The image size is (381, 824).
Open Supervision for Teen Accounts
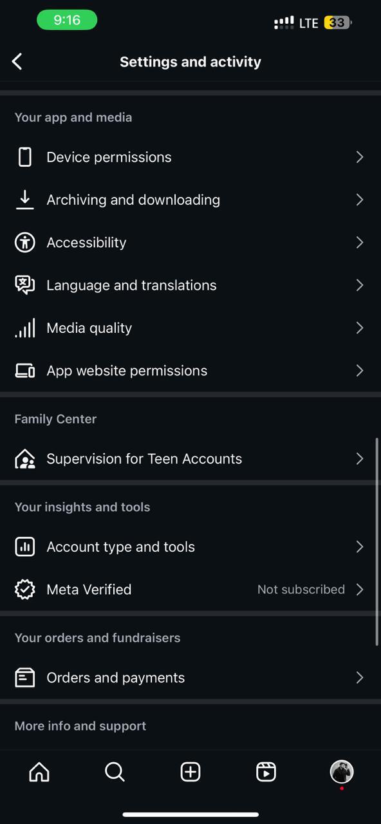(x=144, y=458)
